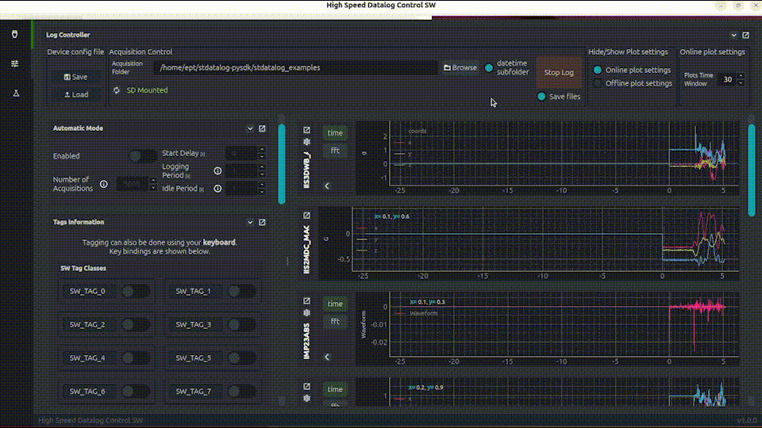
Task: Click the Start Delay input field
Action: pyautogui.click(x=241, y=153)
